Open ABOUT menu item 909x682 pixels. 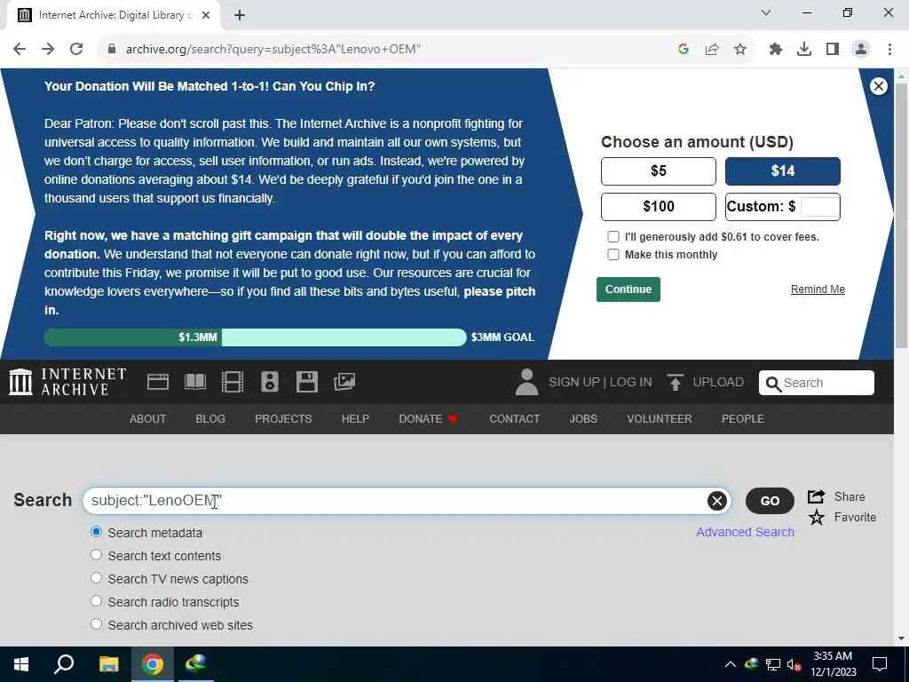(148, 419)
